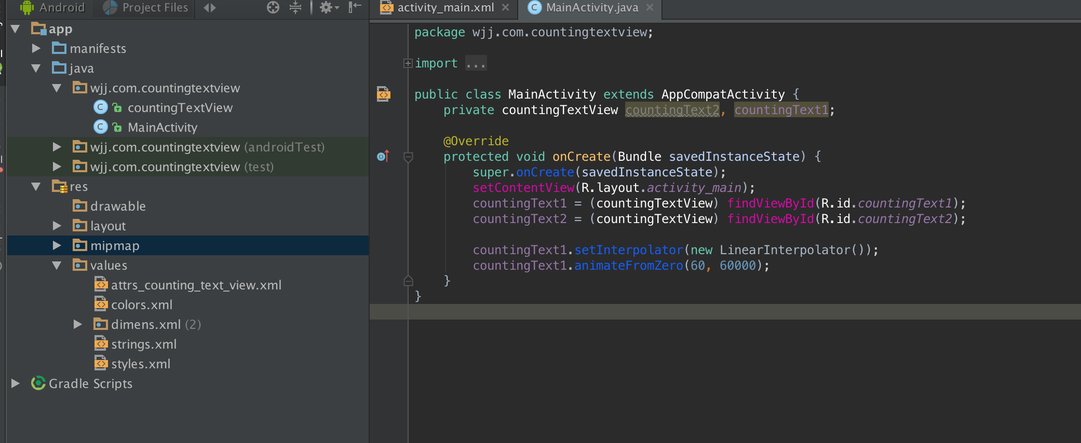
Task: Click the setInterpolator method call in code
Action: [628, 250]
